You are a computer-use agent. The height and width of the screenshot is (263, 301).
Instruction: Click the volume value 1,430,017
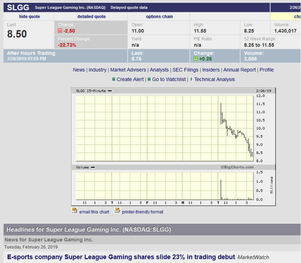(285, 31)
